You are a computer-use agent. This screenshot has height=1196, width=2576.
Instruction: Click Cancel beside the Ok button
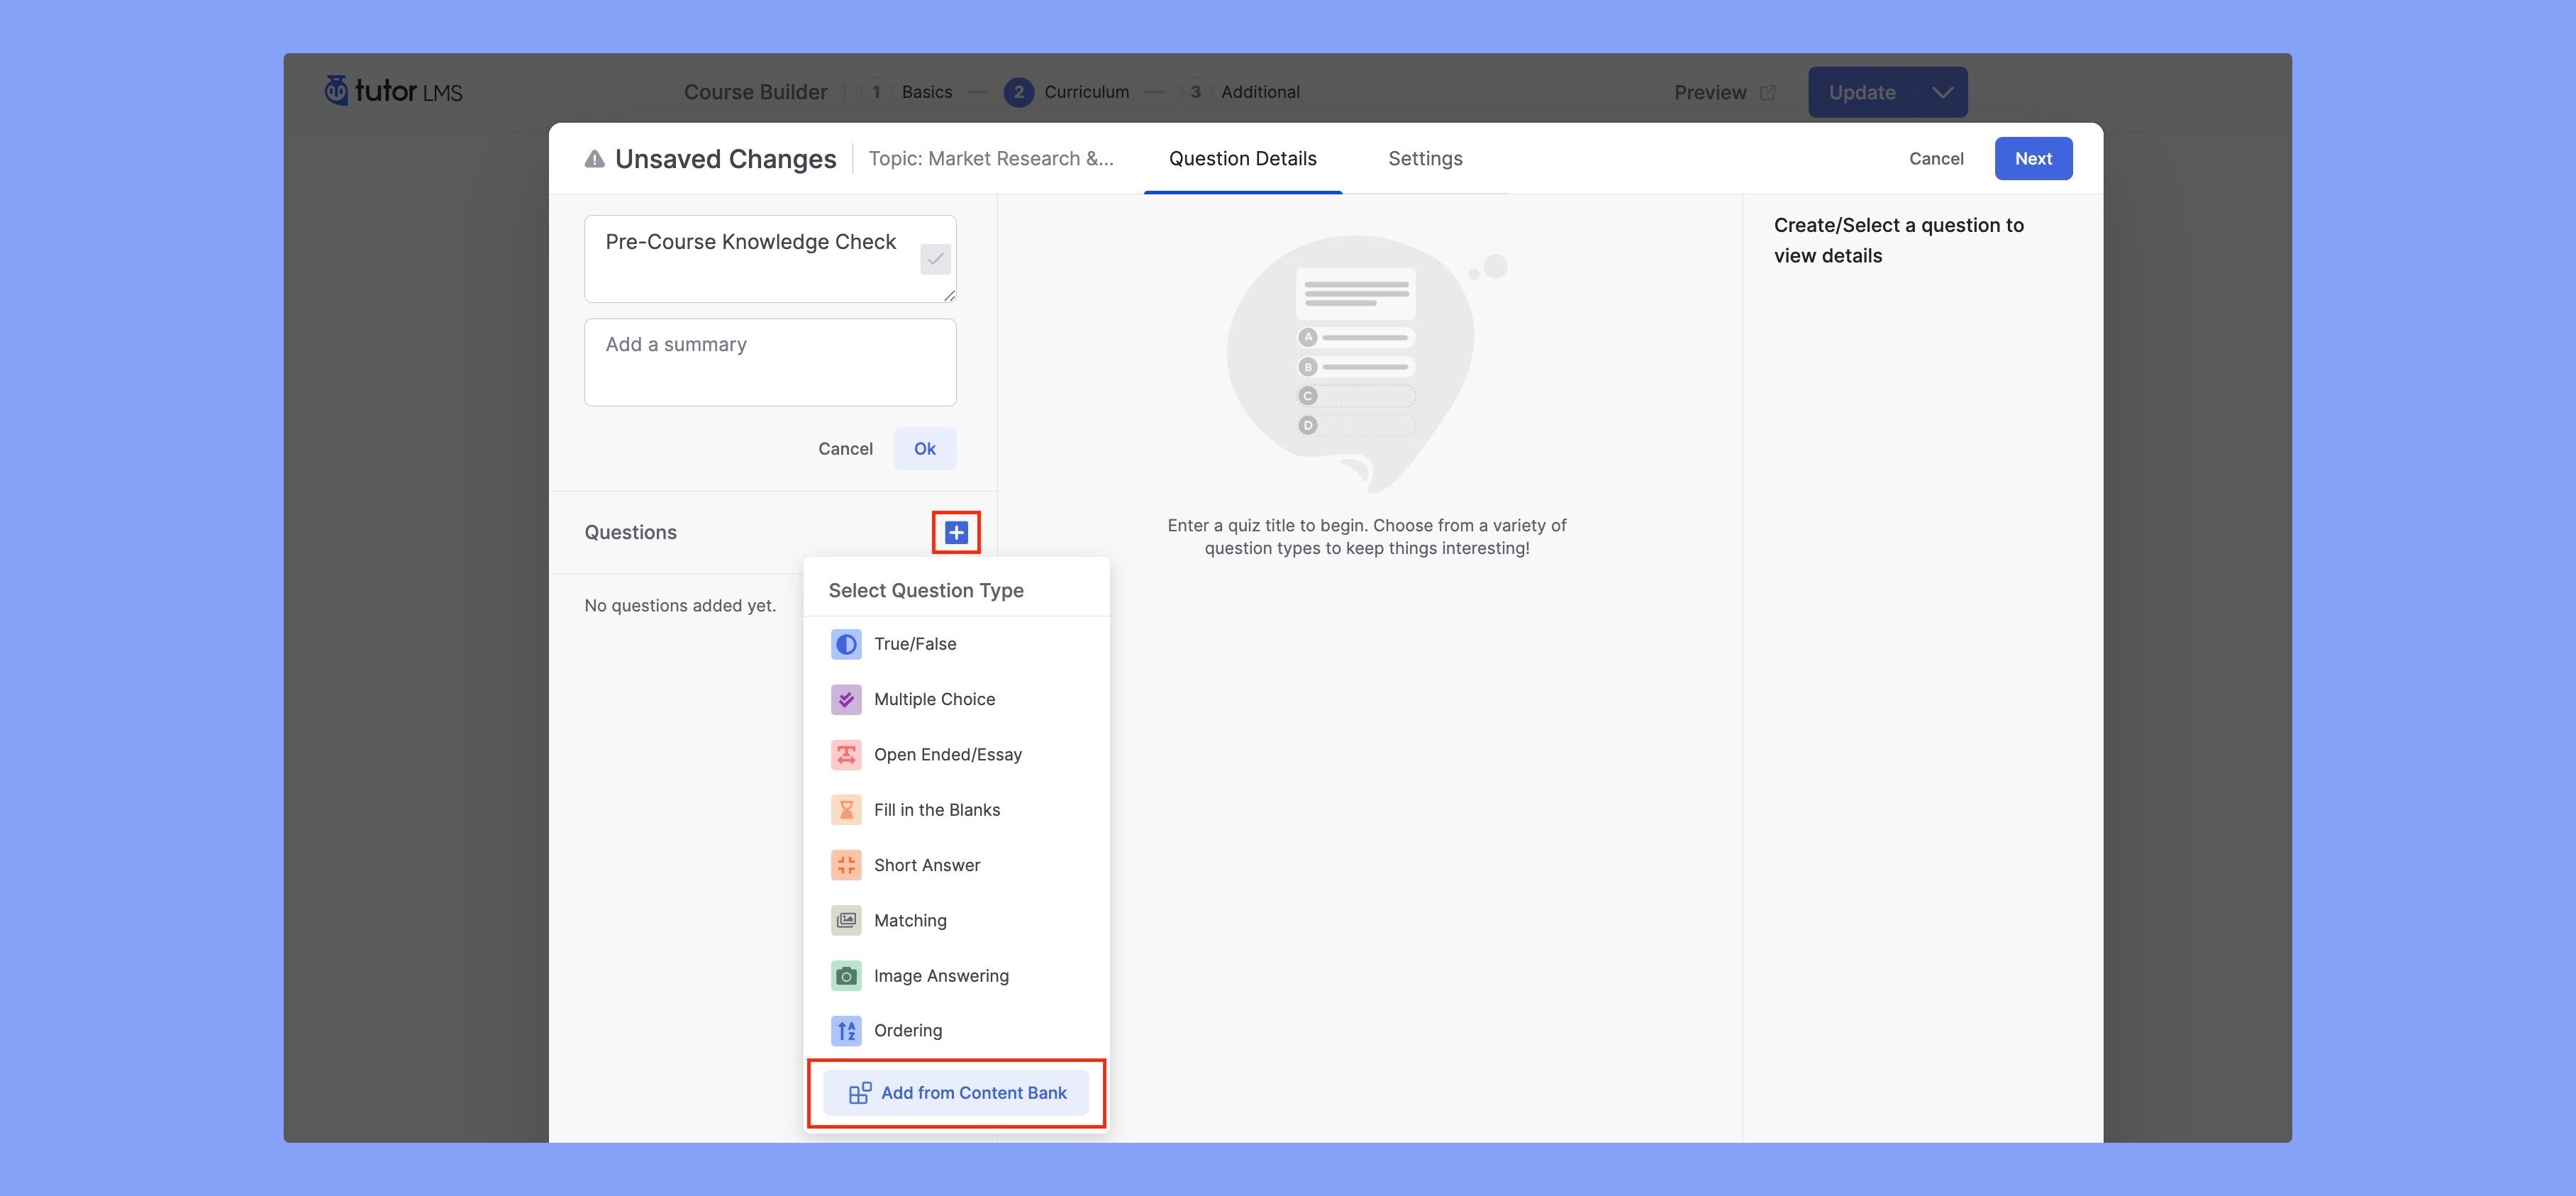click(x=845, y=449)
